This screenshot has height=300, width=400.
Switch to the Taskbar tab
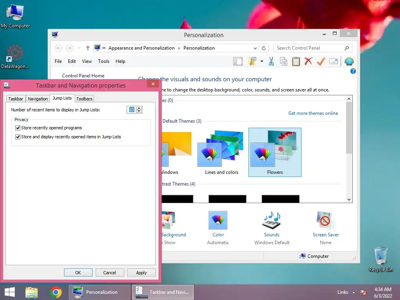click(16, 99)
